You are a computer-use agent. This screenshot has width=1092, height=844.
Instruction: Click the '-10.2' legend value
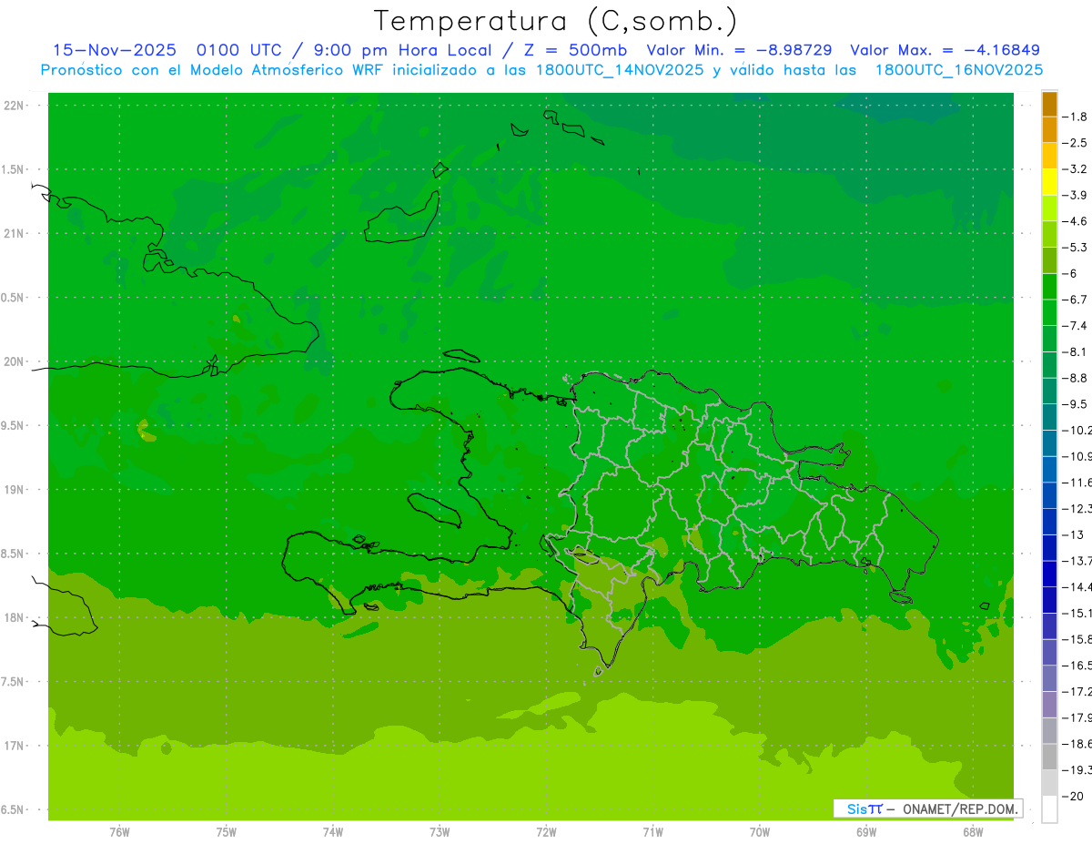coord(1077,430)
